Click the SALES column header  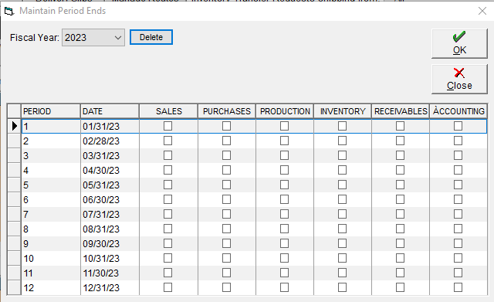(x=168, y=111)
